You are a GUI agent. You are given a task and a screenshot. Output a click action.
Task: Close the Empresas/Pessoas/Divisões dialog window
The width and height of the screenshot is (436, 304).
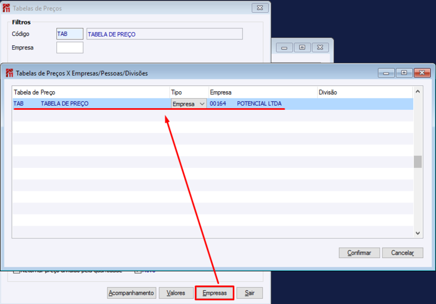point(422,73)
